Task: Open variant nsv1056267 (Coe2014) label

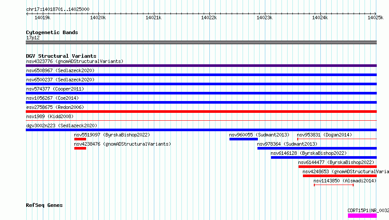Action: pyautogui.click(x=52, y=98)
